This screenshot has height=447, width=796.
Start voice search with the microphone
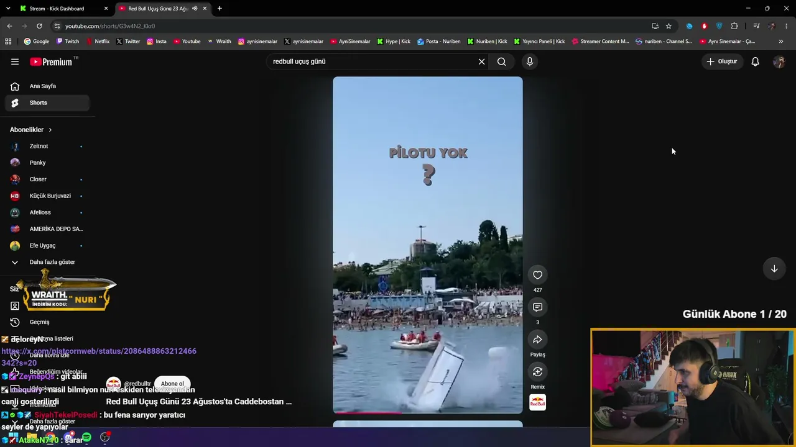pyautogui.click(x=530, y=61)
